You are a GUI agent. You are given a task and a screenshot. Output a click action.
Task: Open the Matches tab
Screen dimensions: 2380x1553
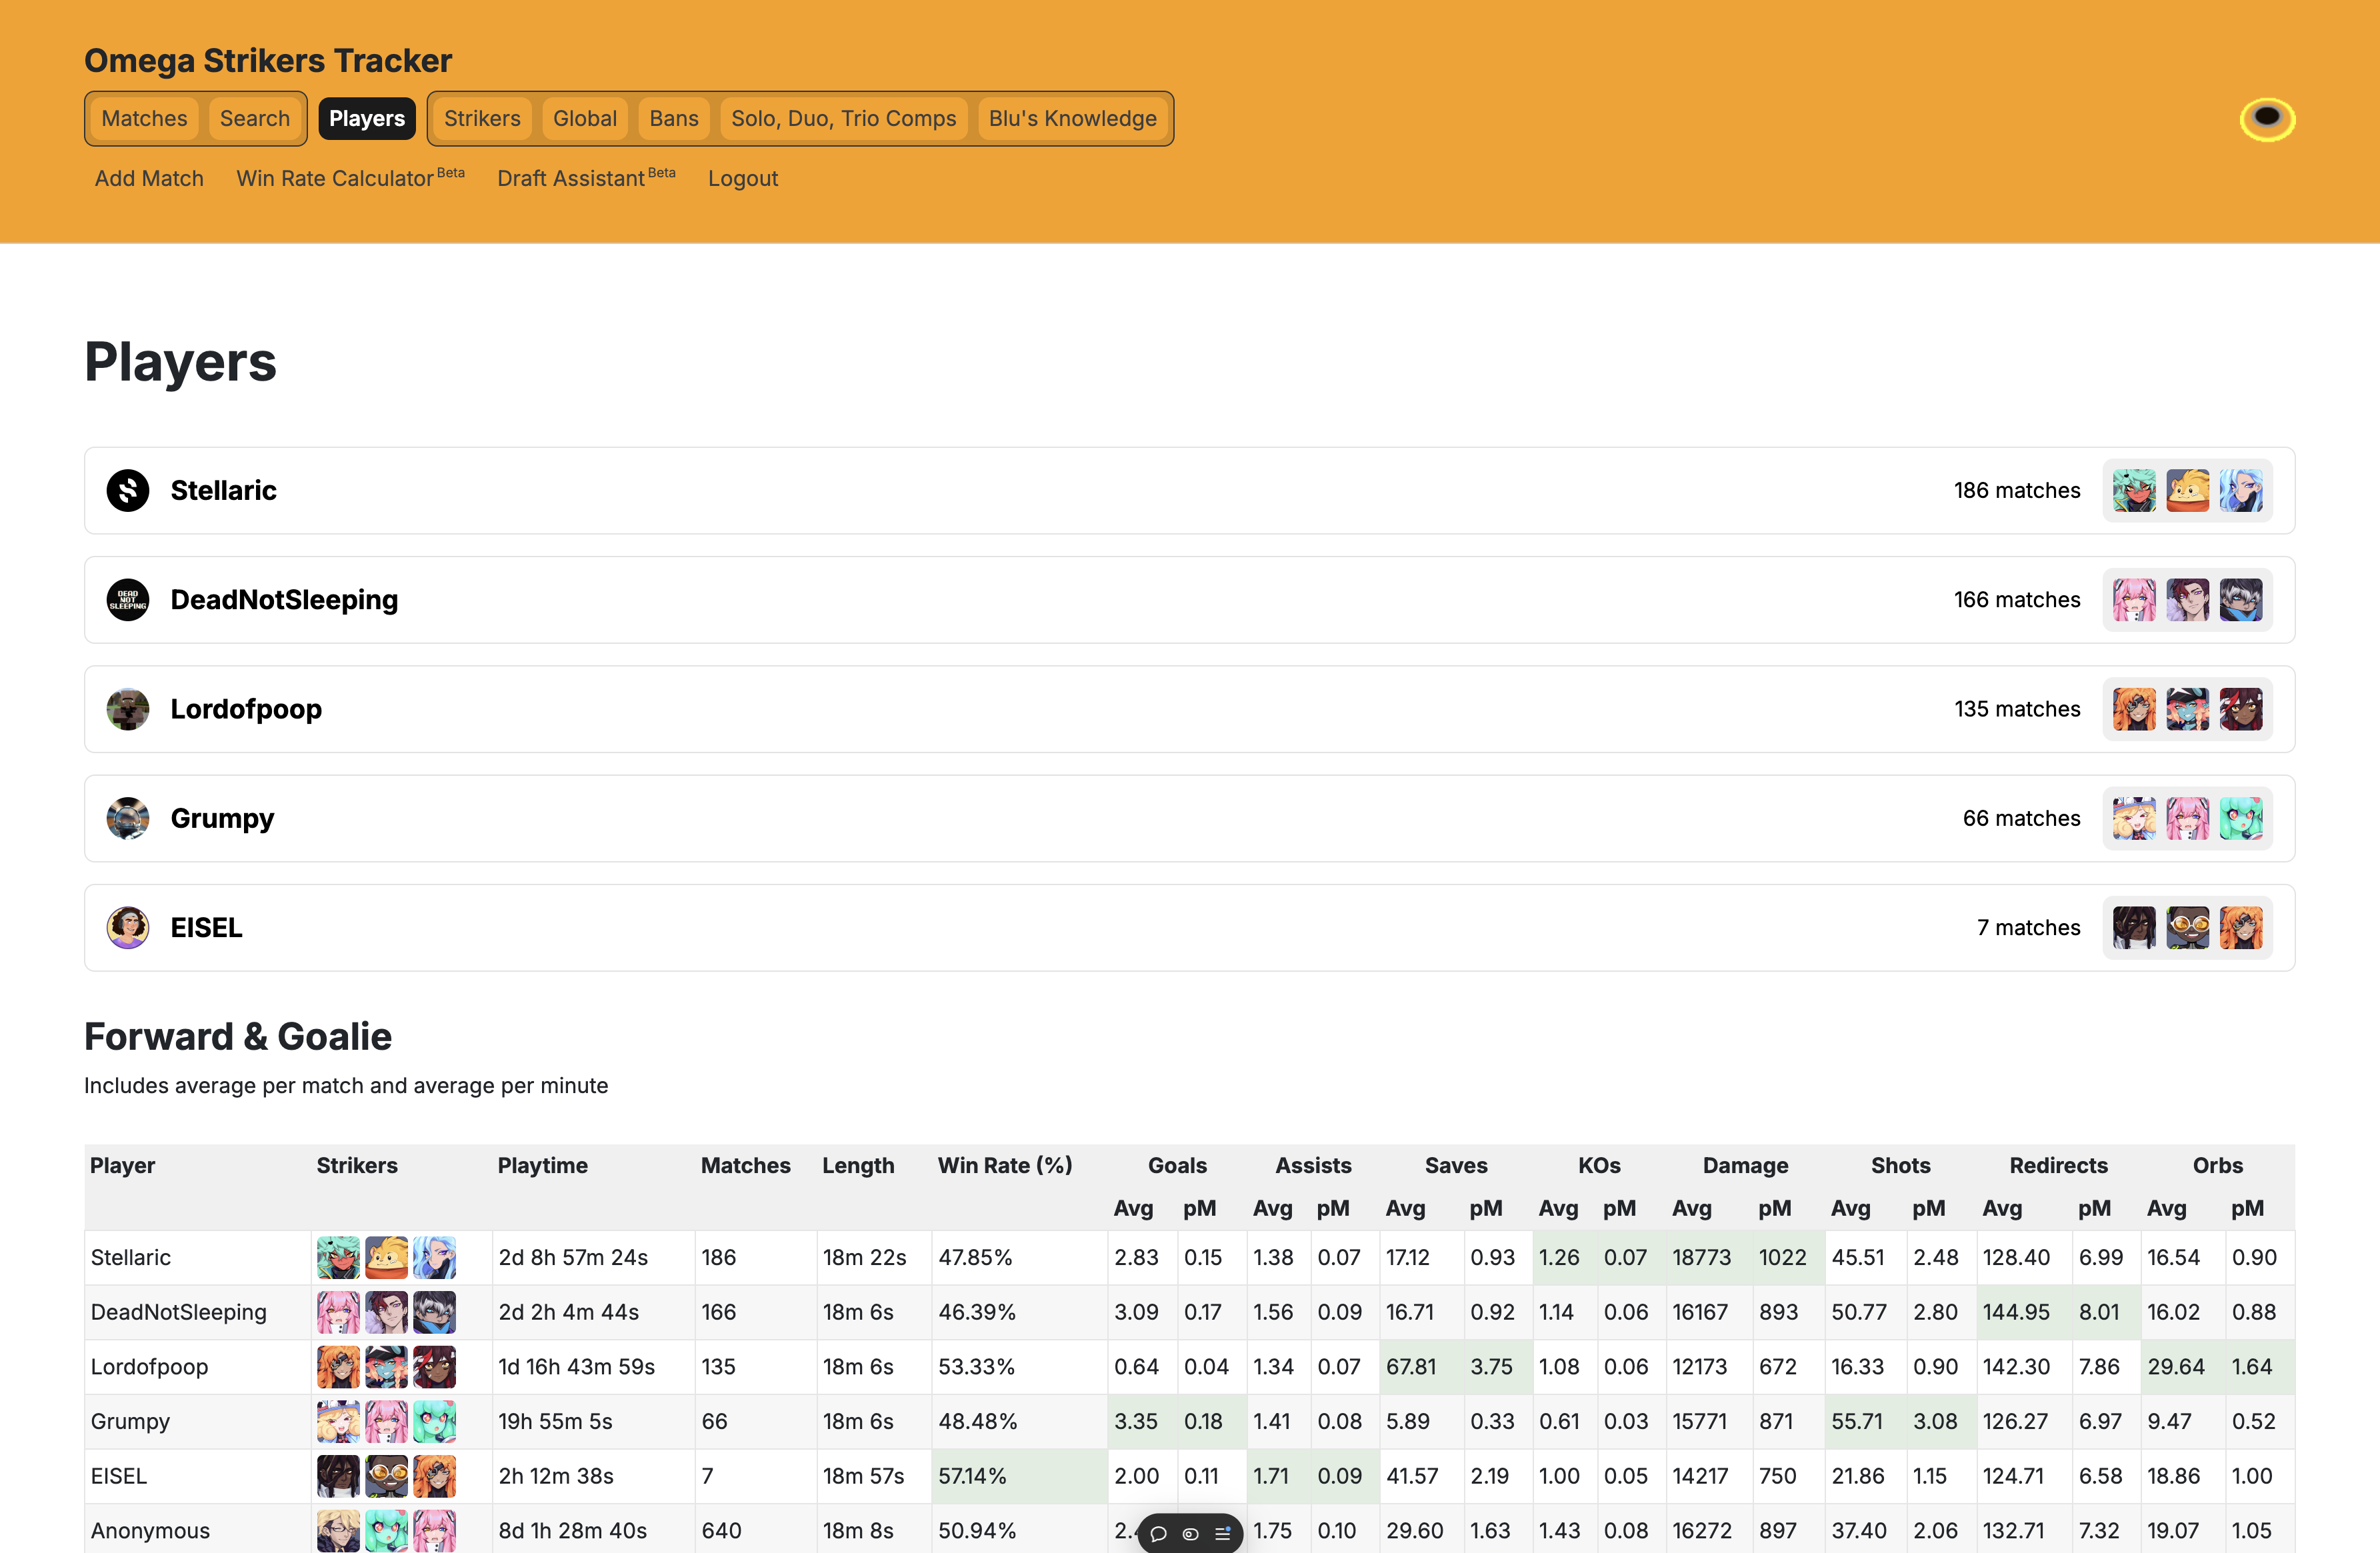click(x=144, y=118)
